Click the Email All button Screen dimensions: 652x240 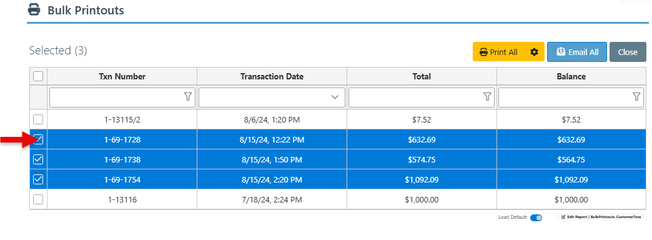[576, 52]
